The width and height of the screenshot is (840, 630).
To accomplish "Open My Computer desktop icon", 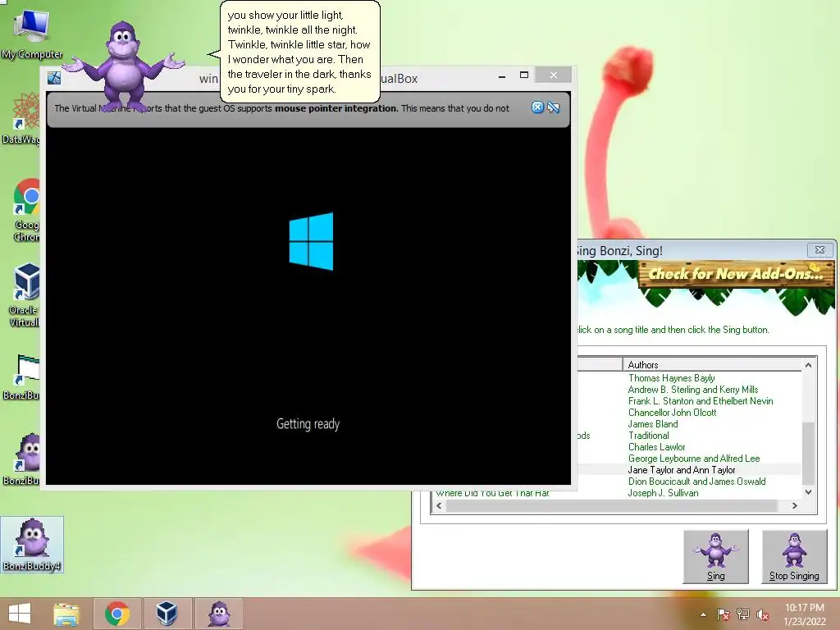I will tap(31, 33).
